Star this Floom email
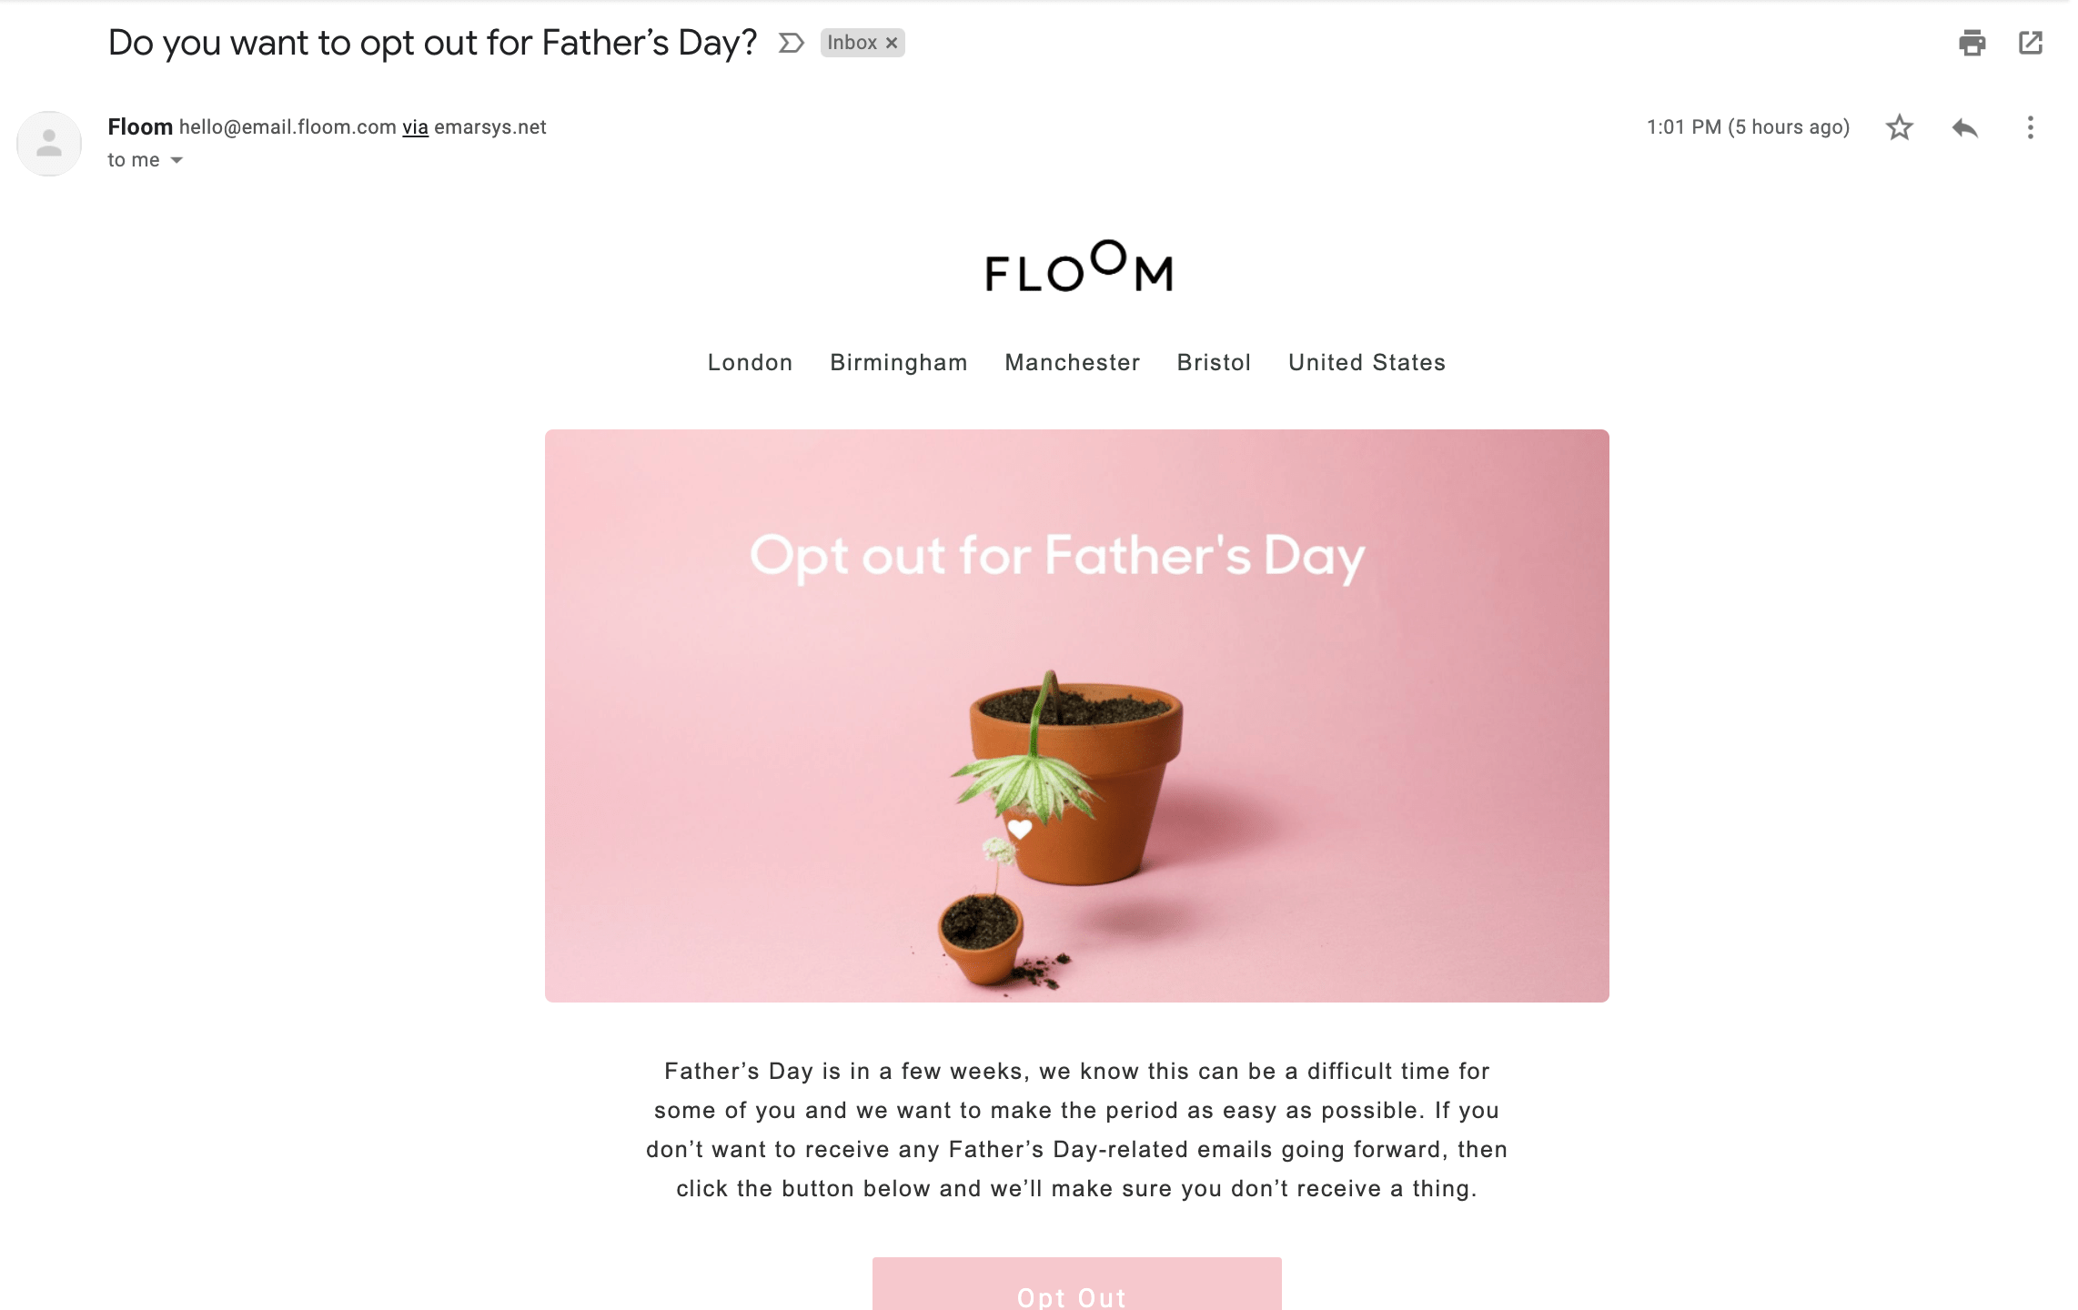Image resolution: width=2078 pixels, height=1310 pixels. point(1899,127)
